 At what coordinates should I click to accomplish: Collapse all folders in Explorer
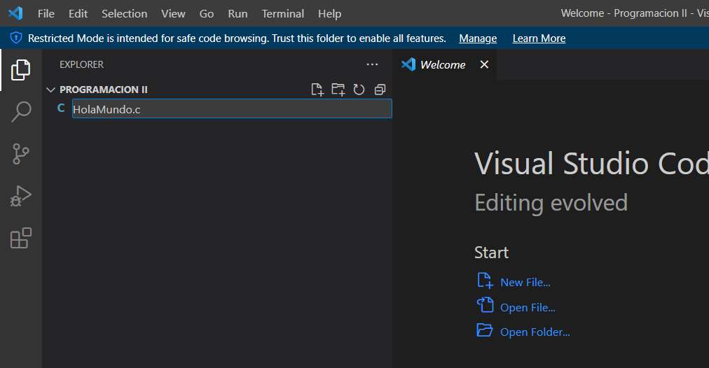pos(380,90)
